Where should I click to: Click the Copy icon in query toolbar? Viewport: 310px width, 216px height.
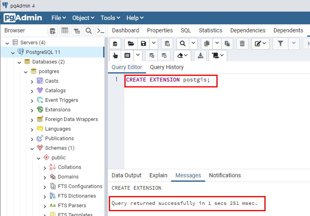coord(207,44)
